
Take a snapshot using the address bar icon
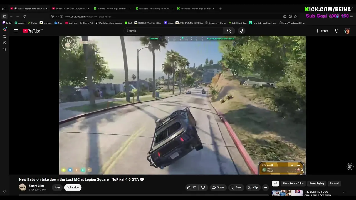(285, 17)
